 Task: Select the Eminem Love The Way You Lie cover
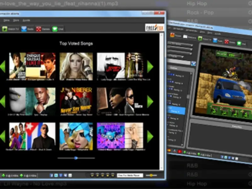[x=134, y=66]
